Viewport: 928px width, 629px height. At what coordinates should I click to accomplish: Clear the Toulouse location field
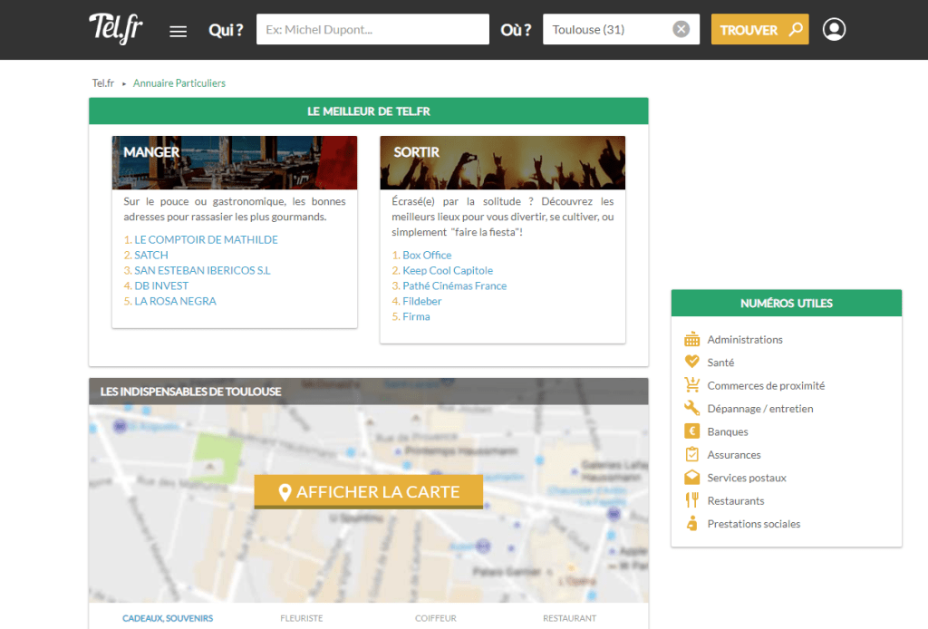681,30
